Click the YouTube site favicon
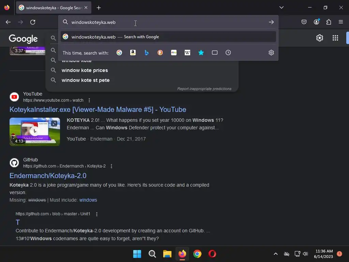This screenshot has height=262, width=349. point(14,97)
